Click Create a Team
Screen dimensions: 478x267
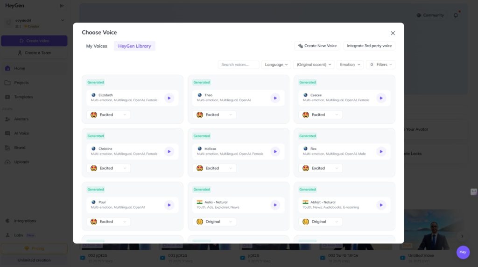(x=34, y=53)
